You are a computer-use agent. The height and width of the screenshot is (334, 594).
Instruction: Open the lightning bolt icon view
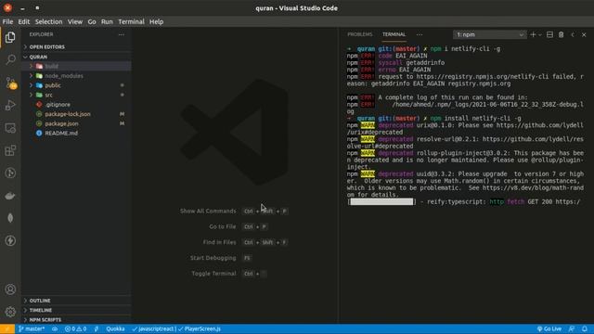[10, 240]
